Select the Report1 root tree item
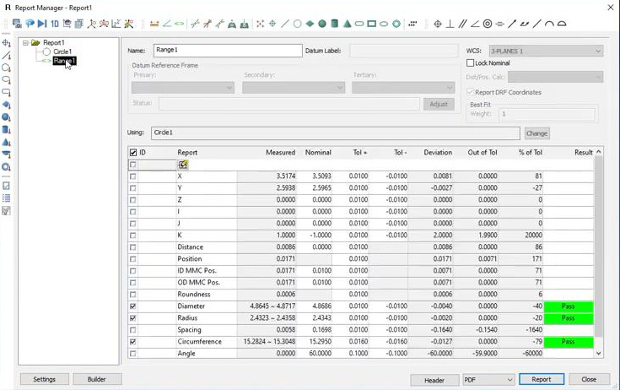The image size is (620, 390). pos(53,43)
